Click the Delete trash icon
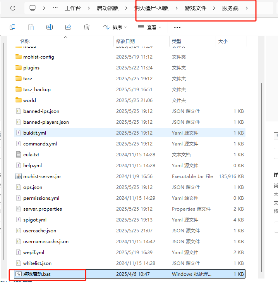Image resolution: width=278 pixels, height=282 pixels. click(87, 27)
